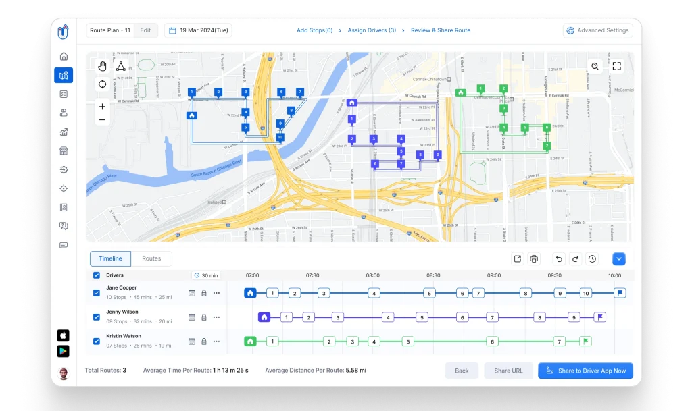Open more options for Kristin Watson
The height and width of the screenshot is (411, 692).
click(x=216, y=341)
